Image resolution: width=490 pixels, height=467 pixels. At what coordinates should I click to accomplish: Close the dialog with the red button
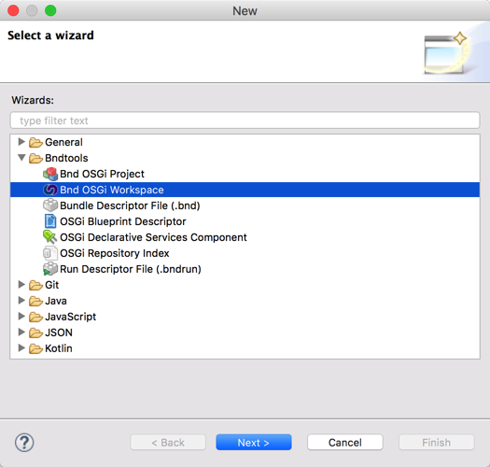pyautogui.click(x=13, y=10)
